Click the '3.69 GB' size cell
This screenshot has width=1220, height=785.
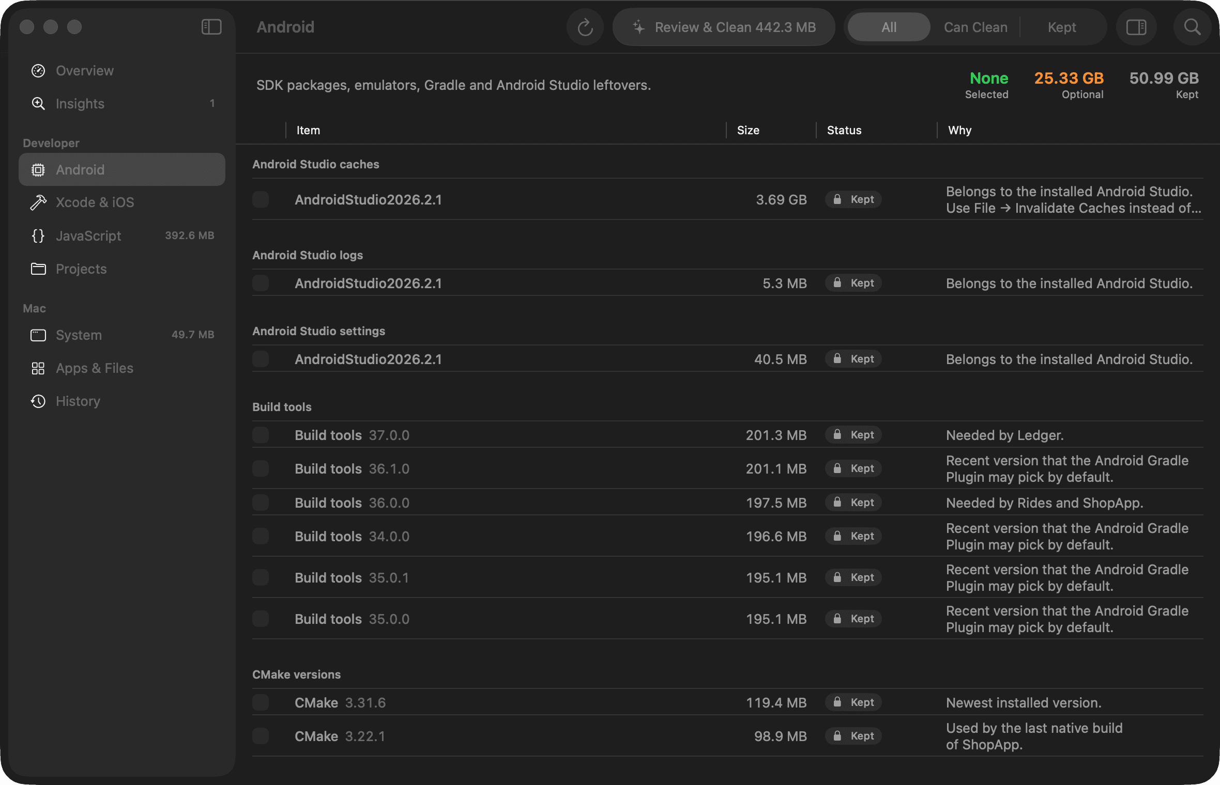[x=781, y=199]
